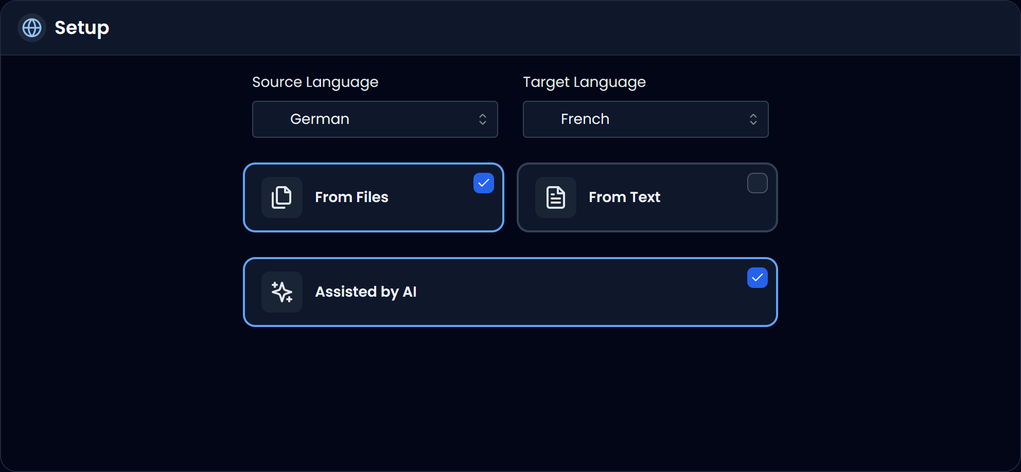
Task: Enable the From Text checkbox
Action: tap(757, 183)
